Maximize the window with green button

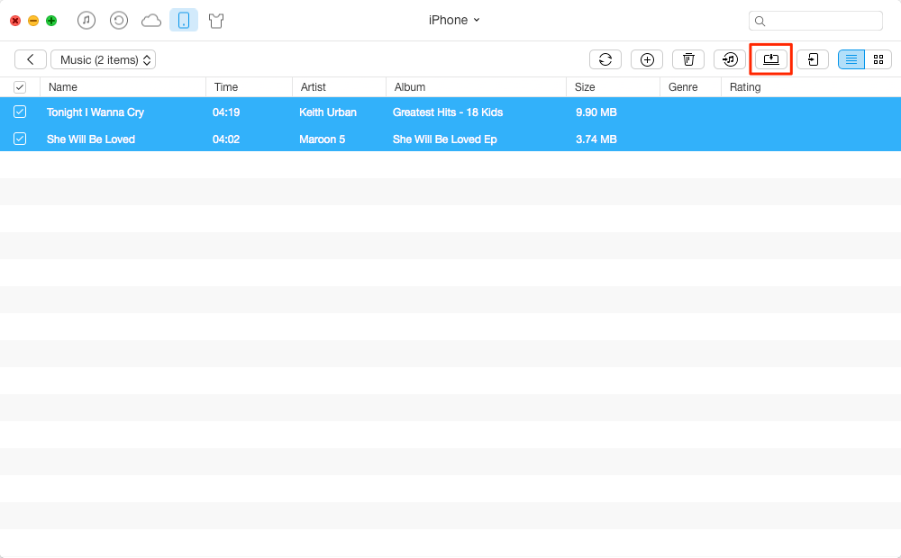51,21
